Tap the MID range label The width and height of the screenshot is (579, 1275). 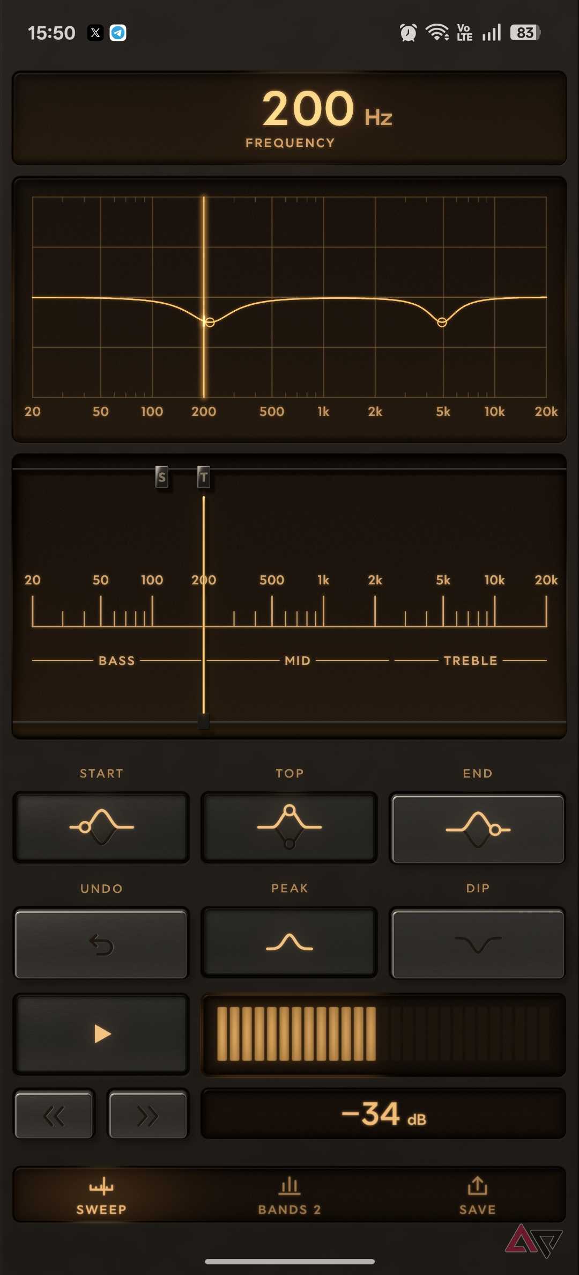point(298,661)
